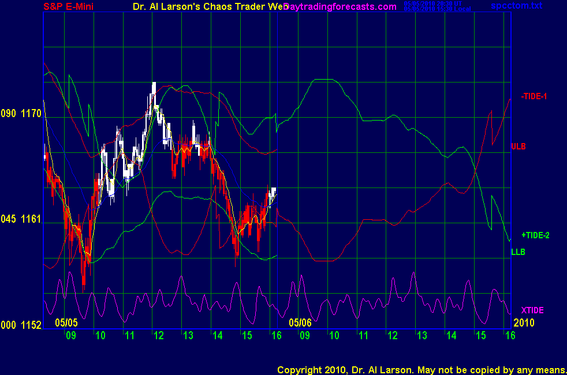This screenshot has height=375, width=567.
Task: Click hour label '12' for the 05/05 session
Action: point(159,336)
